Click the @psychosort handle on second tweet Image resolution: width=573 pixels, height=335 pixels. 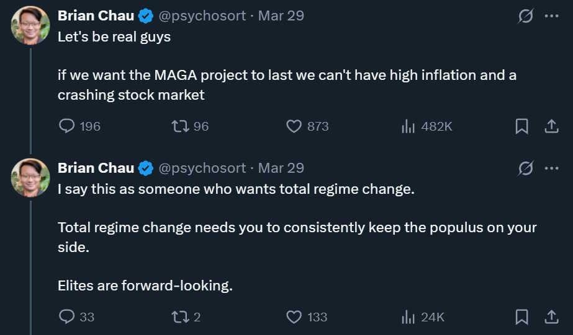point(203,168)
